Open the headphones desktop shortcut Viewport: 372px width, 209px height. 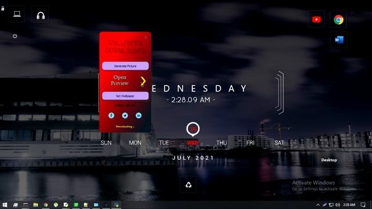click(x=41, y=16)
